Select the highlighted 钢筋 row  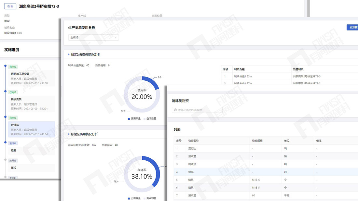pyautogui.click(x=266, y=172)
